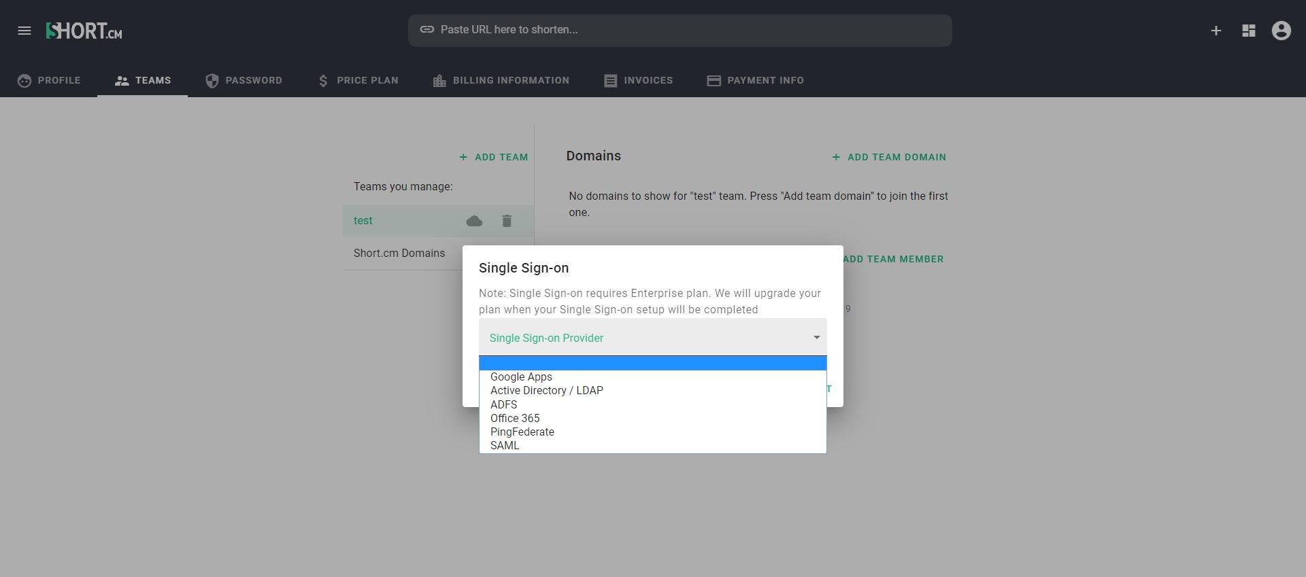The height and width of the screenshot is (577, 1306).
Task: Choose ADFS provider option
Action: click(653, 404)
